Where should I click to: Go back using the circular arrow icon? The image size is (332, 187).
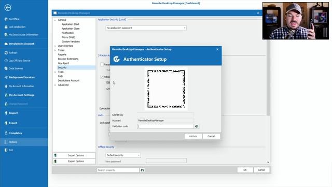click(x=8, y=8)
